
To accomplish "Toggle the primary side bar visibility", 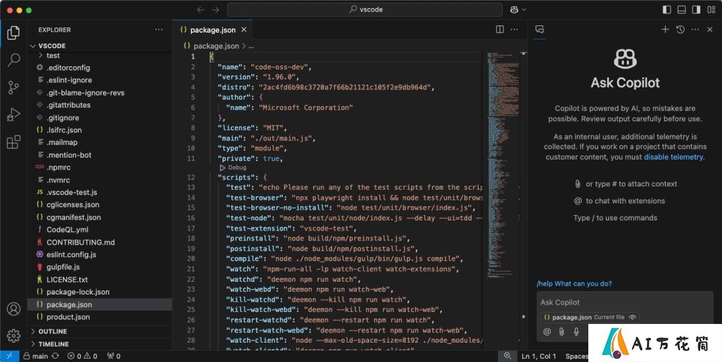I will click(667, 9).
